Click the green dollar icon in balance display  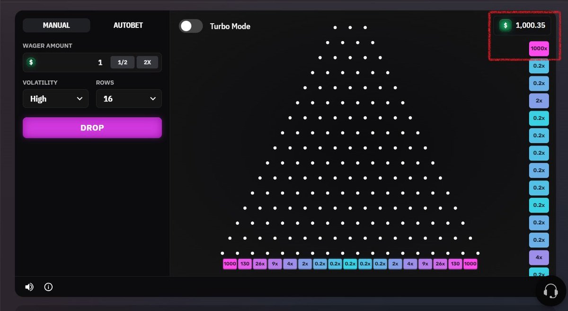(x=506, y=25)
